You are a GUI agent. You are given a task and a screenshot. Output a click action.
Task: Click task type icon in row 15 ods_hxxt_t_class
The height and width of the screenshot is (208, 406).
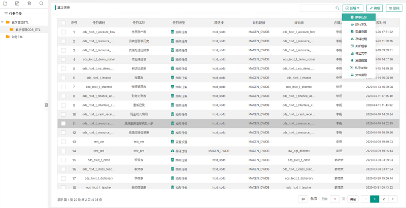pos(173,160)
